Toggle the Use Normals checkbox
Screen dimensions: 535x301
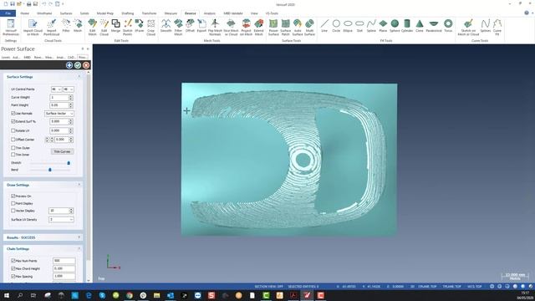pos(13,113)
